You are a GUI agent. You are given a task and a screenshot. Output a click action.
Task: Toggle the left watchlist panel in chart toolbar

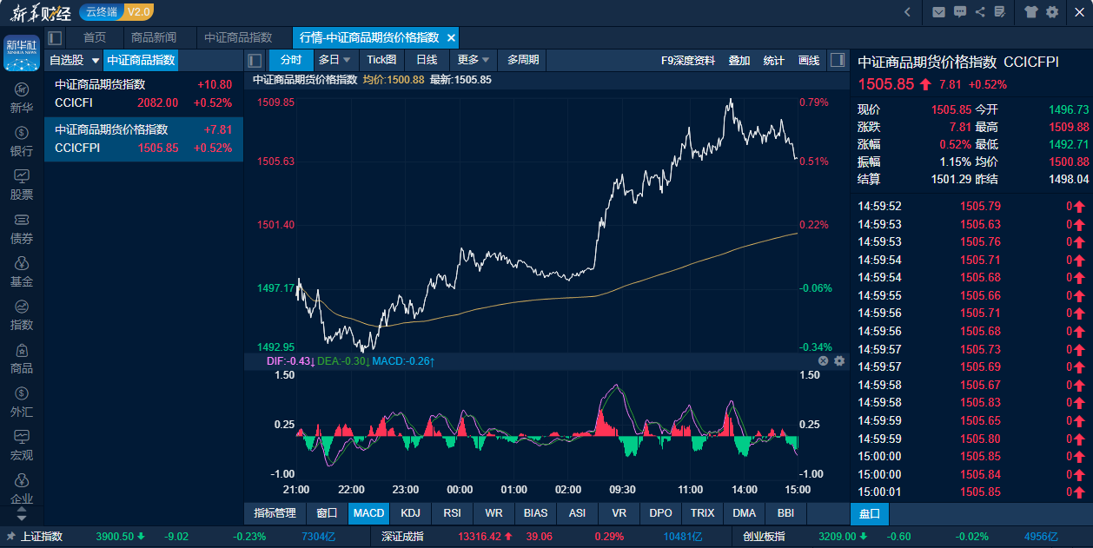coord(255,60)
